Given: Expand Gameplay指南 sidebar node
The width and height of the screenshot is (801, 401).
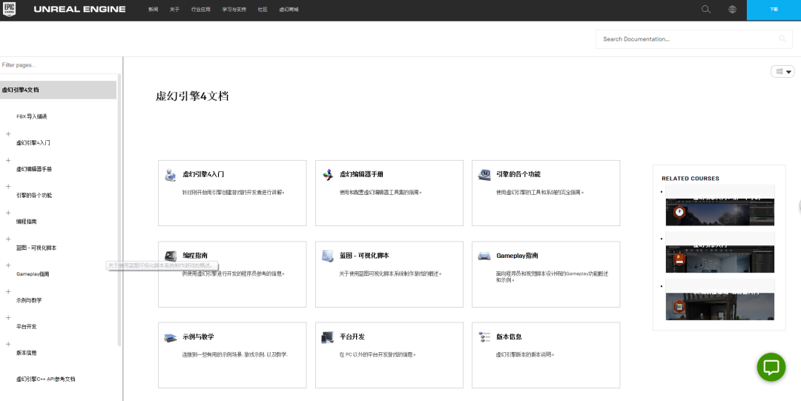Looking at the screenshot, I should pyautogui.click(x=8, y=265).
